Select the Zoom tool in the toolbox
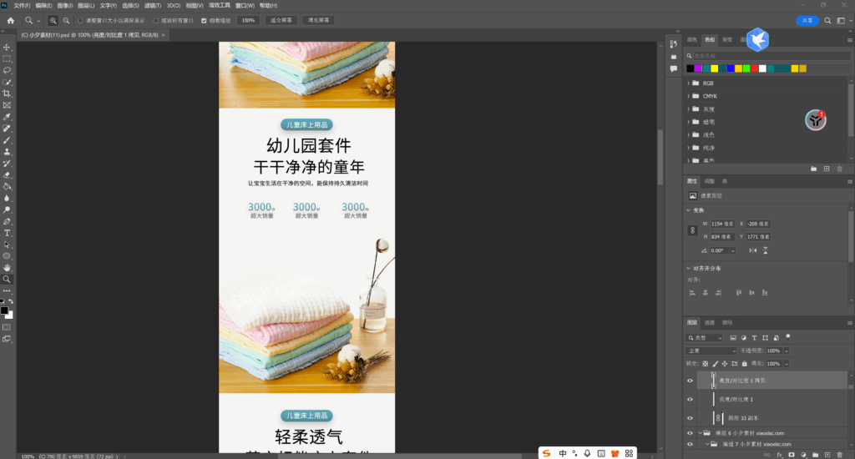 [7, 279]
